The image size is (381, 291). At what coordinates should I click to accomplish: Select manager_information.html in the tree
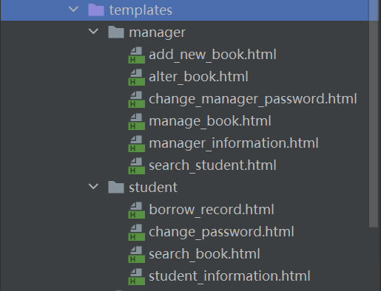point(234,143)
